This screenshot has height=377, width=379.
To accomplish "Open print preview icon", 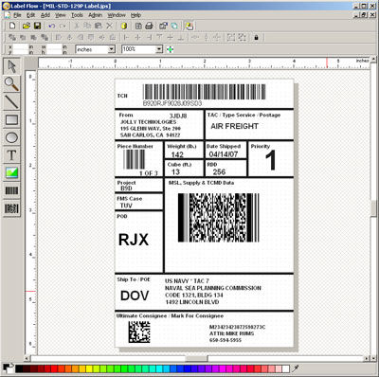I will pos(138,26).
